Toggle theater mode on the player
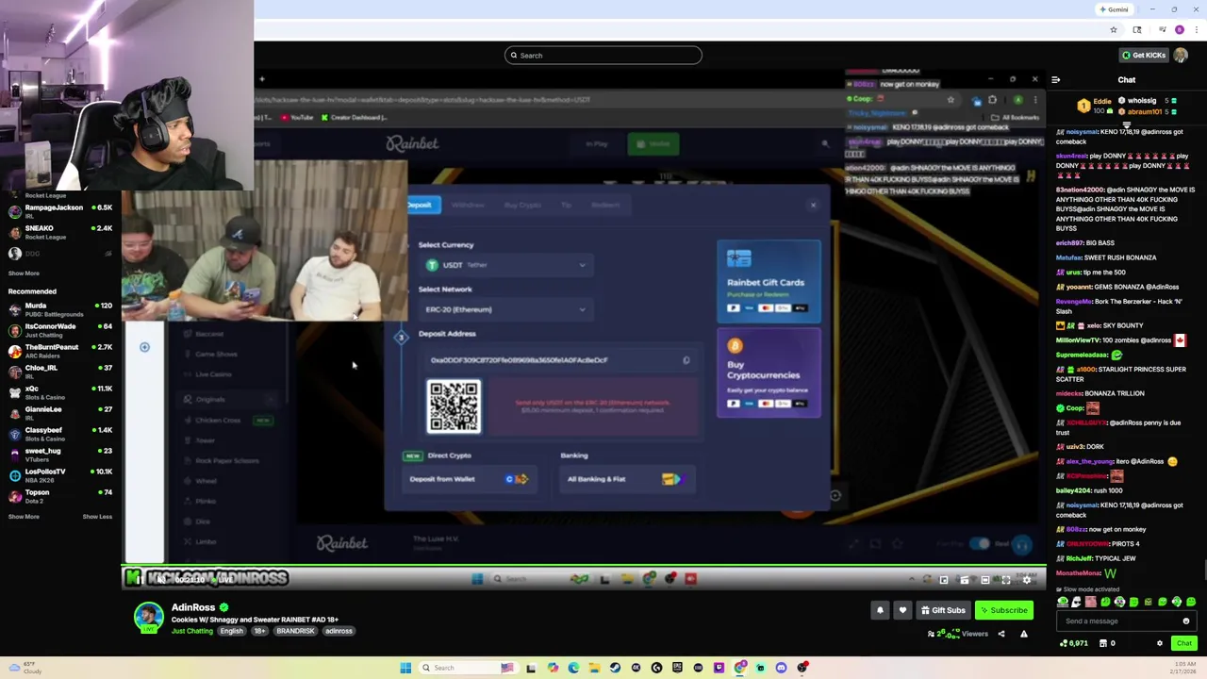Viewport: 1207px width, 679px height. coord(985,580)
